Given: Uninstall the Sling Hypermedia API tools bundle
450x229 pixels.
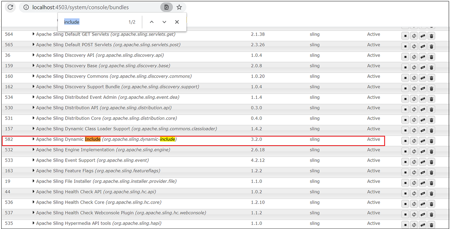Looking at the screenshot, I should 431,225.
